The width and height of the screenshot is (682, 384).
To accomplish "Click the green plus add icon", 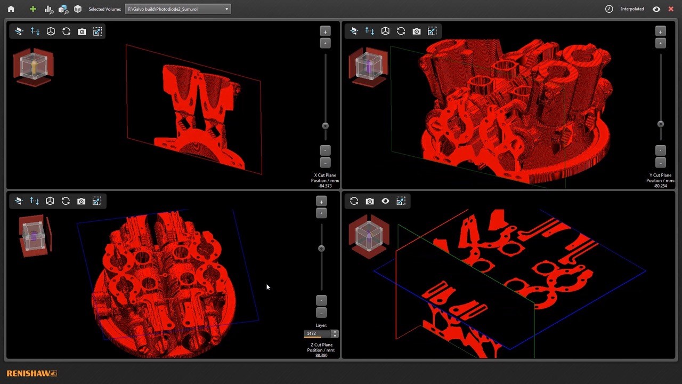I will click(x=33, y=9).
